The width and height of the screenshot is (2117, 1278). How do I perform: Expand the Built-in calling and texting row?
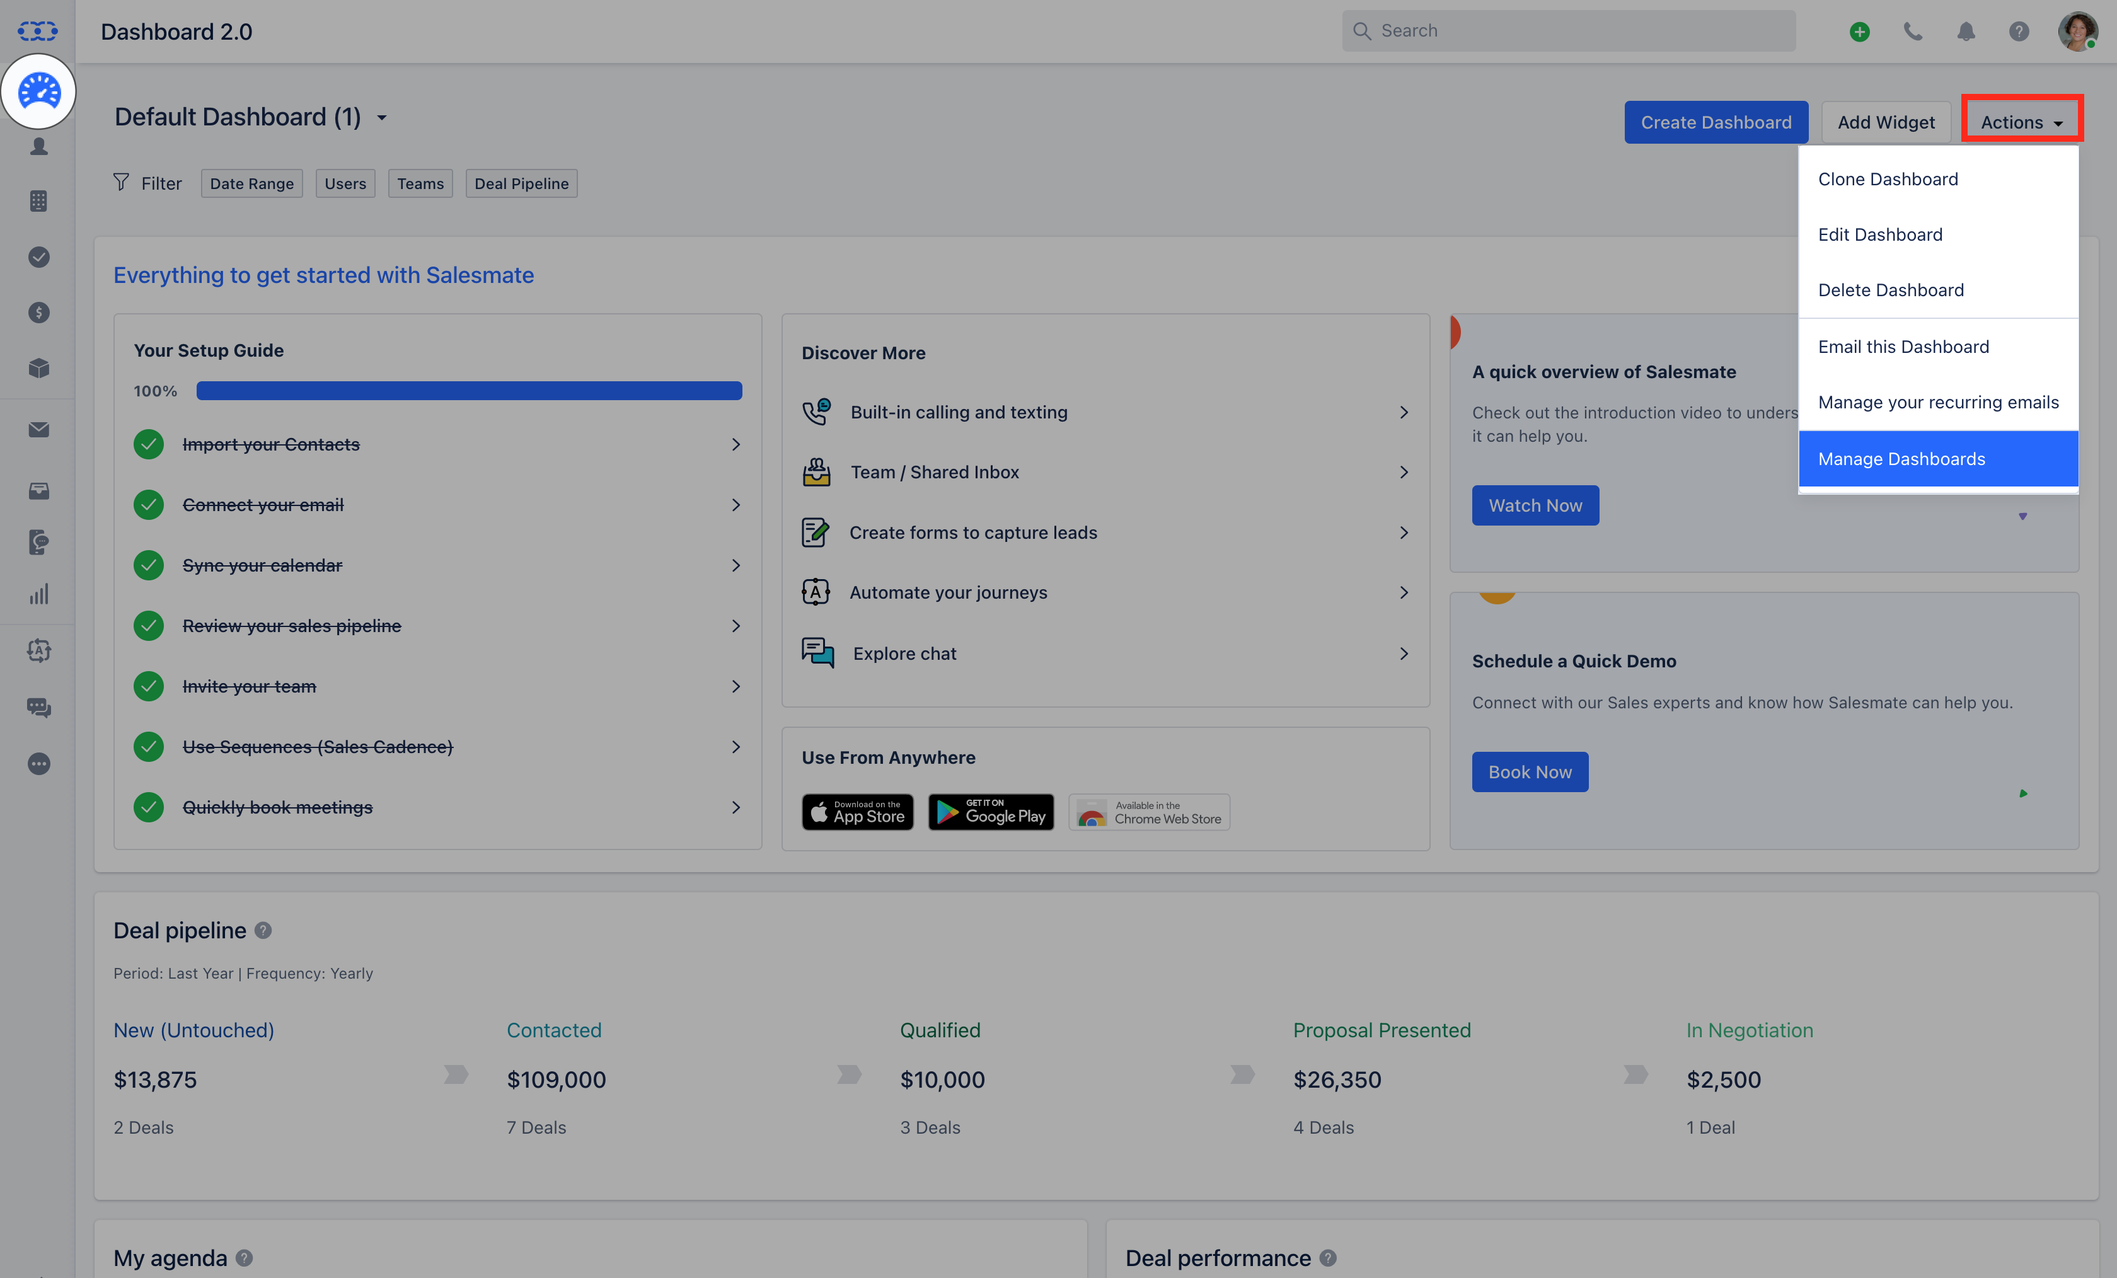(1105, 412)
